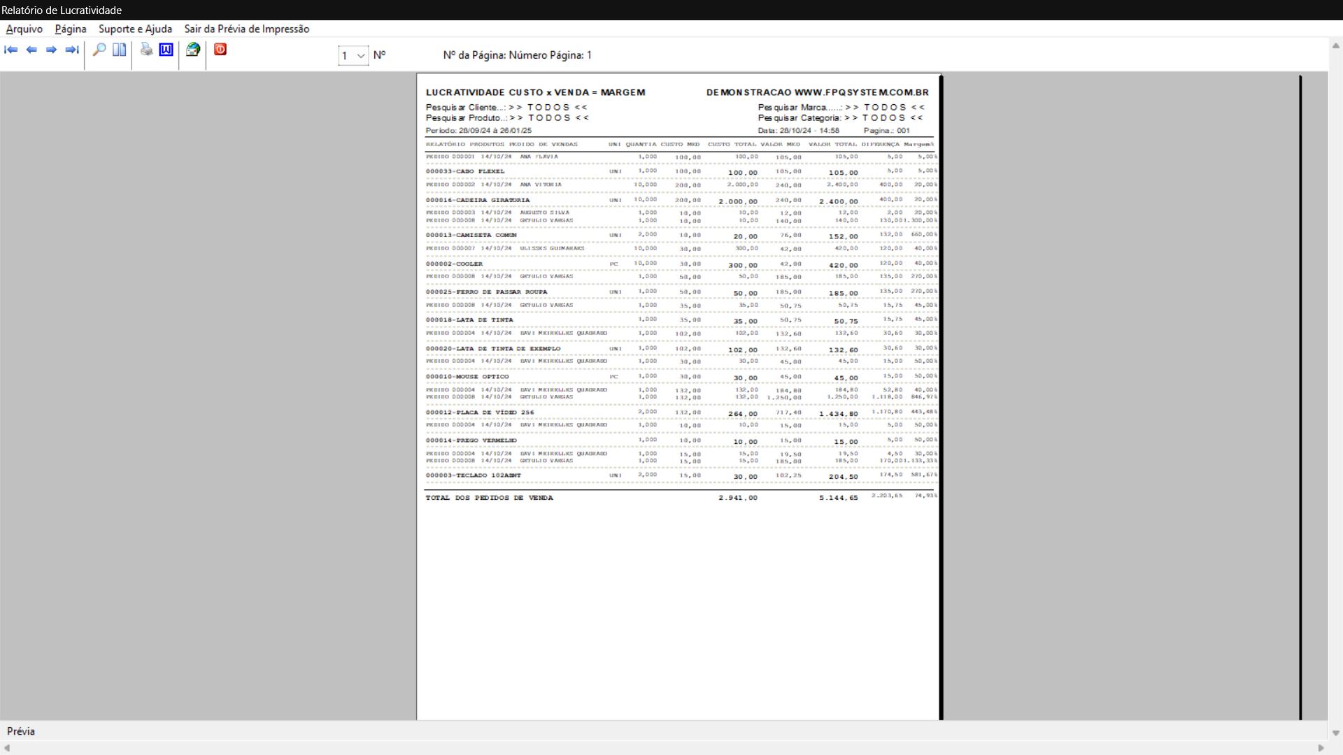The height and width of the screenshot is (755, 1343).
Task: Print the report with printer icon
Action: coord(146,50)
